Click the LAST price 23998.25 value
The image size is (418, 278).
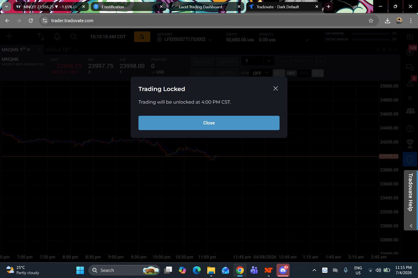(69, 66)
